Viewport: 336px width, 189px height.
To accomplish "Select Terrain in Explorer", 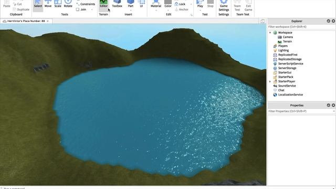I will pos(287,41).
